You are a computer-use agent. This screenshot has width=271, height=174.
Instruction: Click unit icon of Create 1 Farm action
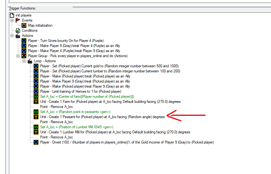point(36,102)
